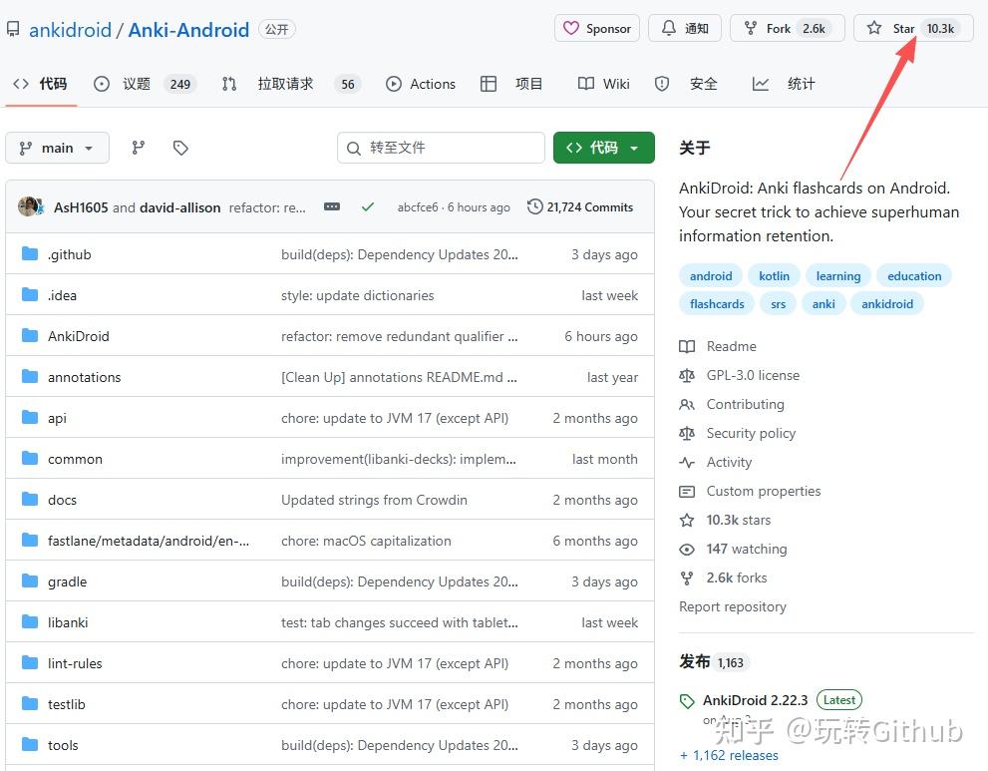Click the android topic tag
Image resolution: width=988 pixels, height=771 pixels.
tap(710, 275)
